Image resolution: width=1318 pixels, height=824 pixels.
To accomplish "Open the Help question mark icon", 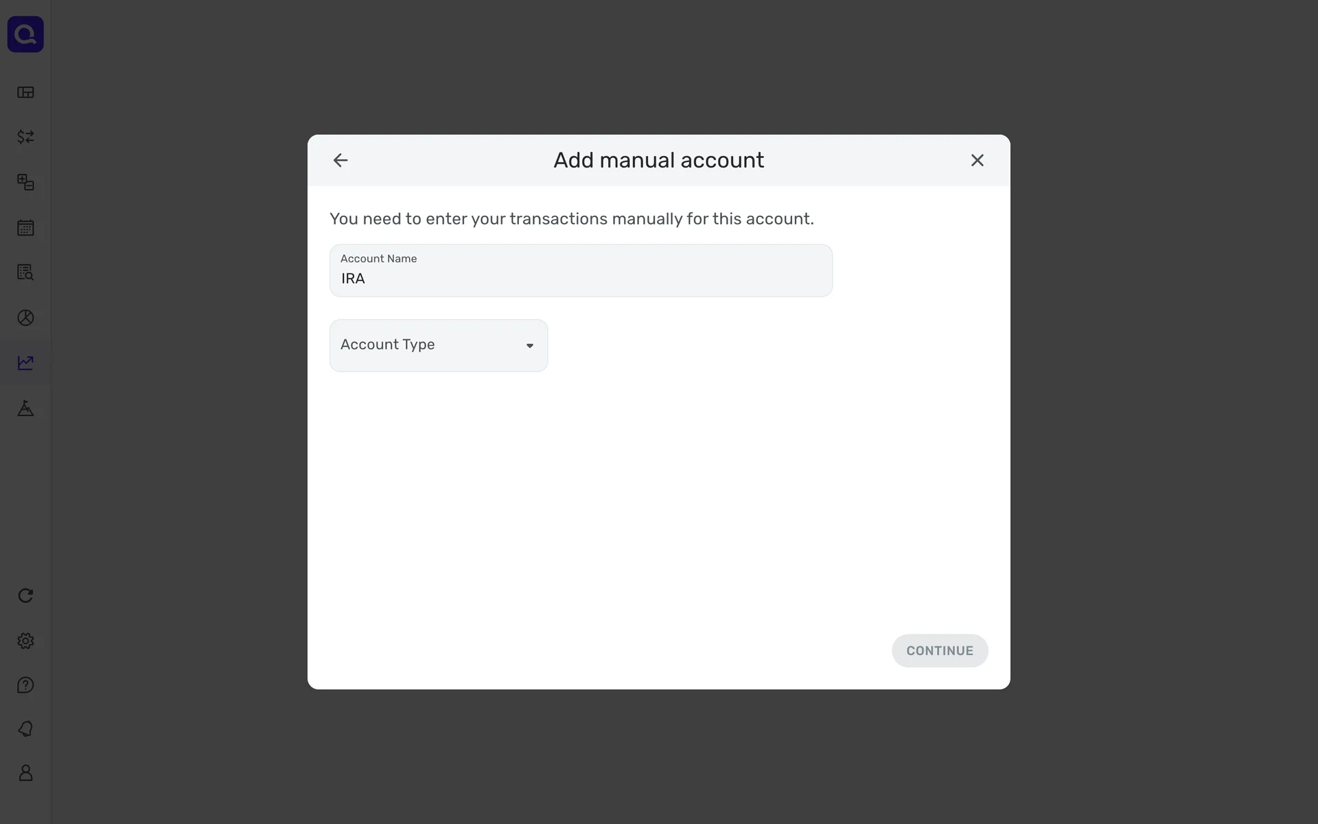I will (x=25, y=685).
